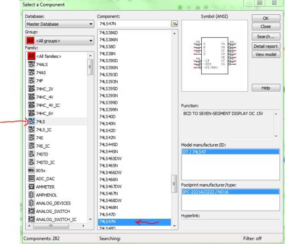Select the 74HC_2V family icon
Screen dimensions: 285x244
click(x=31, y=89)
